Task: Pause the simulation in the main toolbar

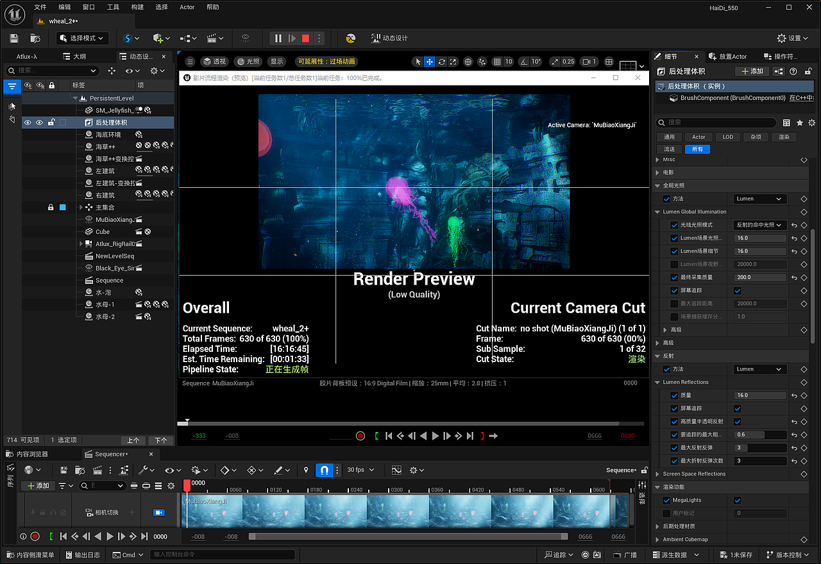Action: coord(278,38)
